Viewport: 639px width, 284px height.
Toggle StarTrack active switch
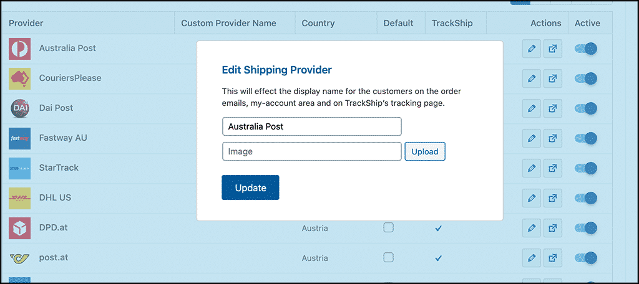[x=586, y=168]
